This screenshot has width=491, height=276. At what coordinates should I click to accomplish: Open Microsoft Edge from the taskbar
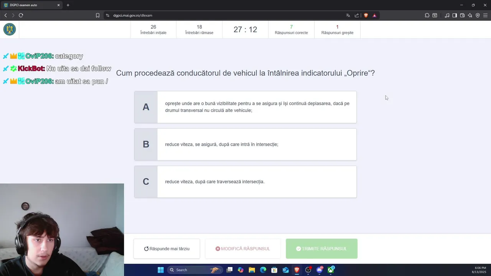point(263,270)
